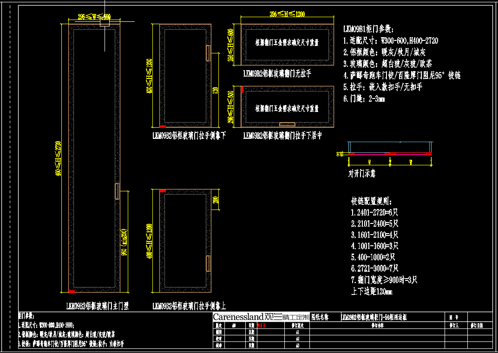498x353 pixels.
Task: Click the handle on the tall main door
Action: tap(117, 191)
